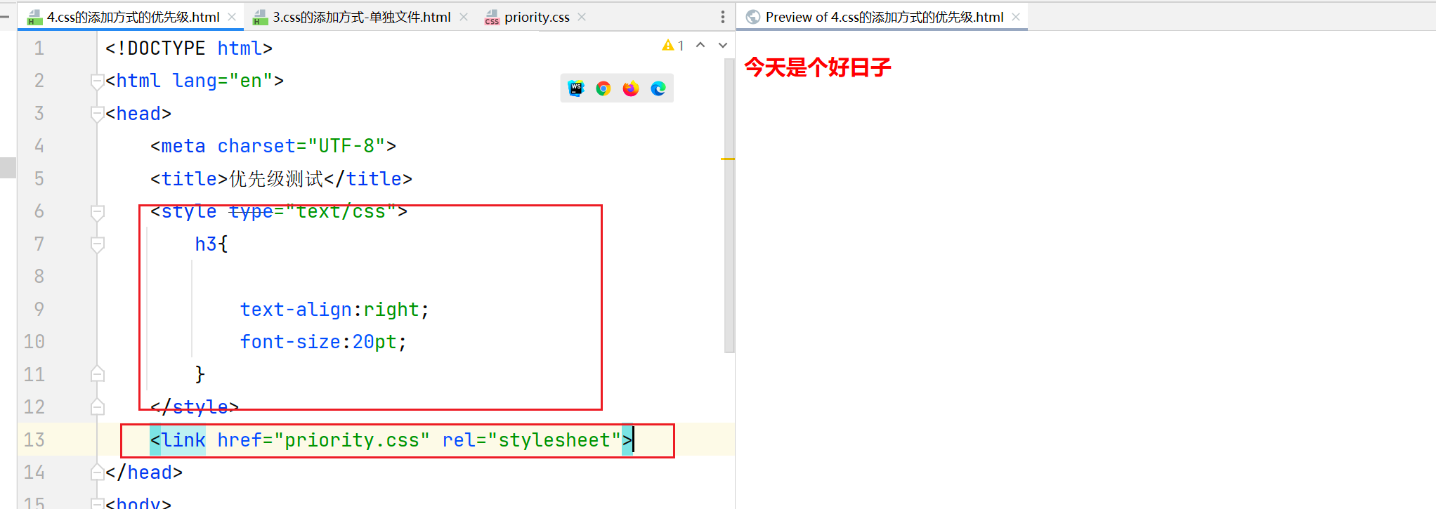Click the title 优先级测试 text
Image resolution: width=1436 pixels, height=509 pixels.
(276, 179)
